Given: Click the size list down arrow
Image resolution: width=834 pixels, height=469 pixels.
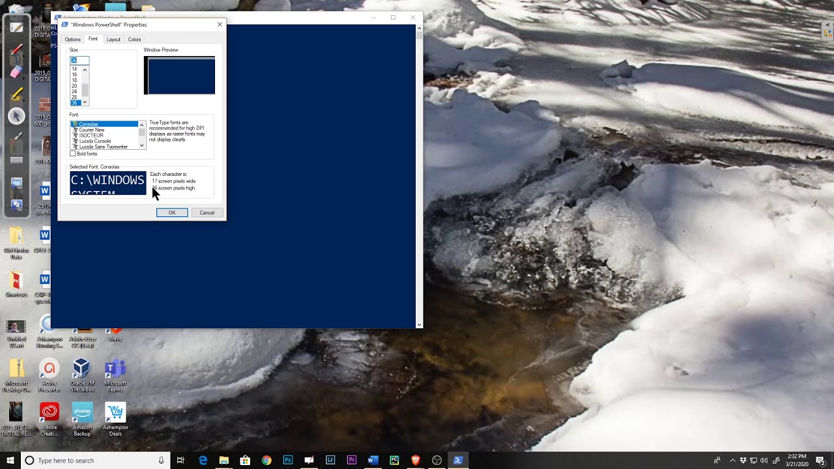Looking at the screenshot, I should pos(85,102).
